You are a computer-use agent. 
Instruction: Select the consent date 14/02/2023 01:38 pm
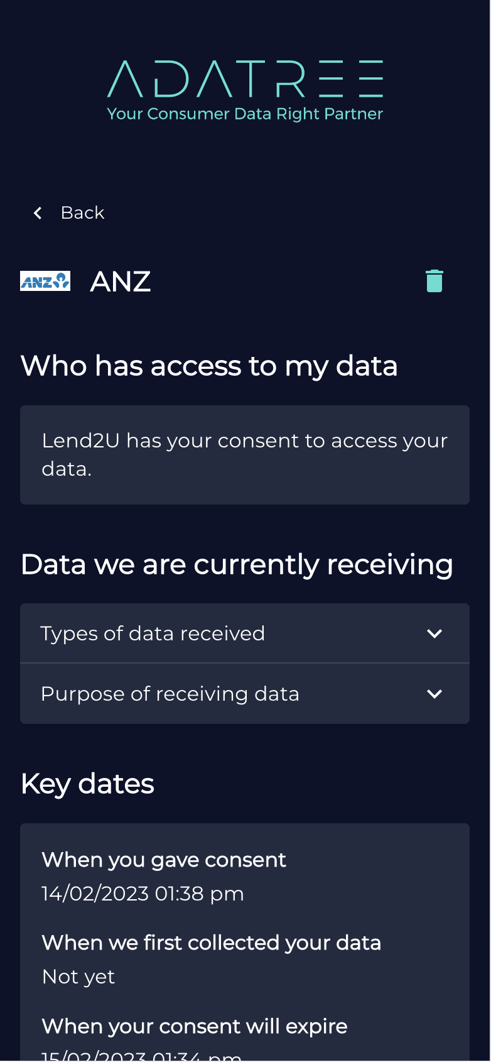pos(142,893)
